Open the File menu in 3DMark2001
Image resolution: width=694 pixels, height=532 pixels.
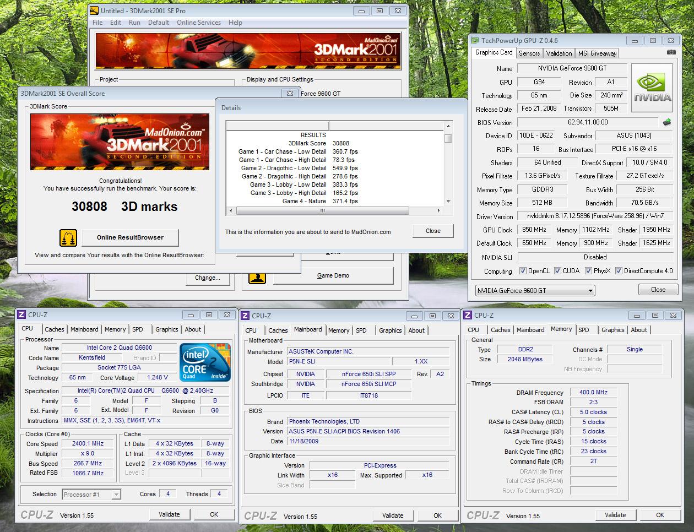(x=97, y=23)
